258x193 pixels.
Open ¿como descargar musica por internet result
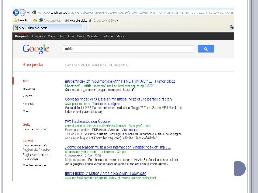click(118, 147)
